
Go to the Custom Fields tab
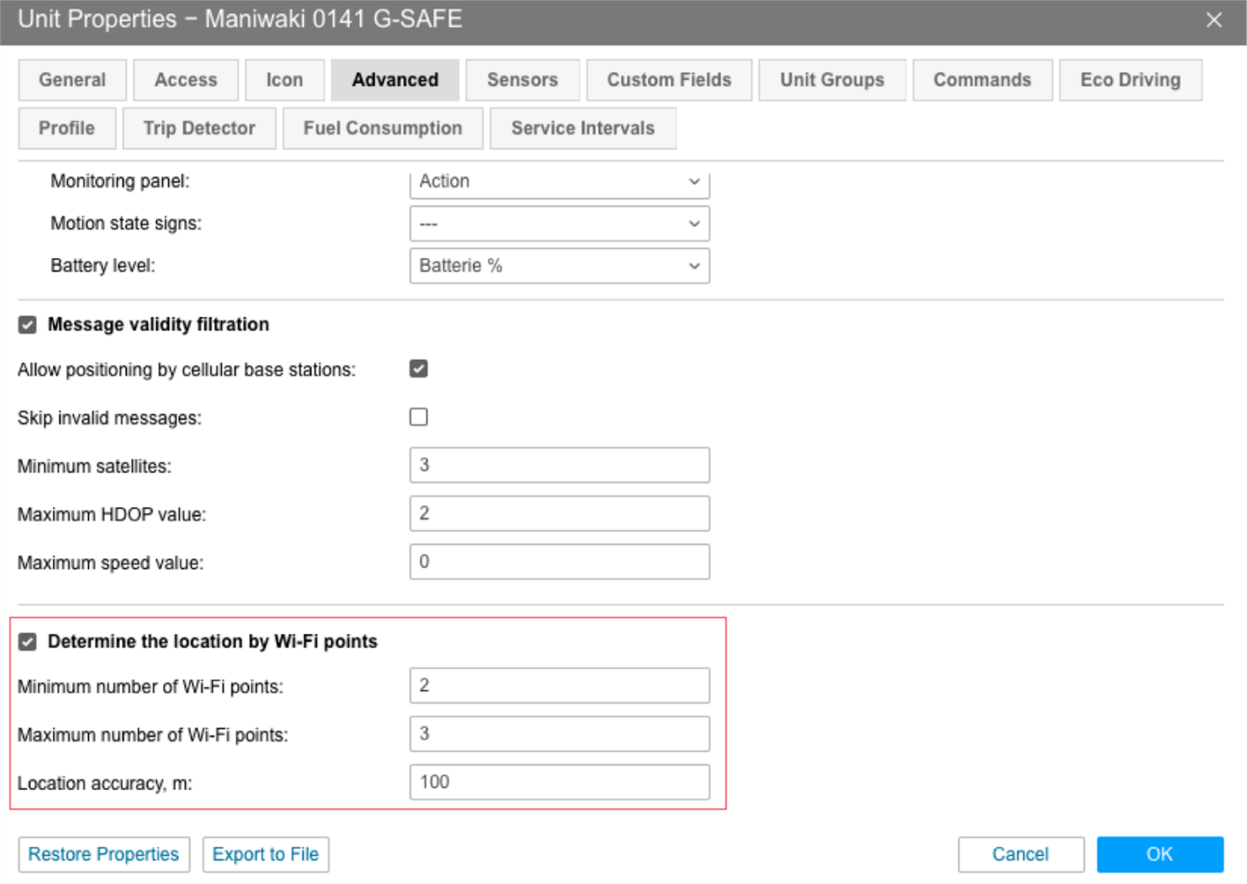pos(669,80)
